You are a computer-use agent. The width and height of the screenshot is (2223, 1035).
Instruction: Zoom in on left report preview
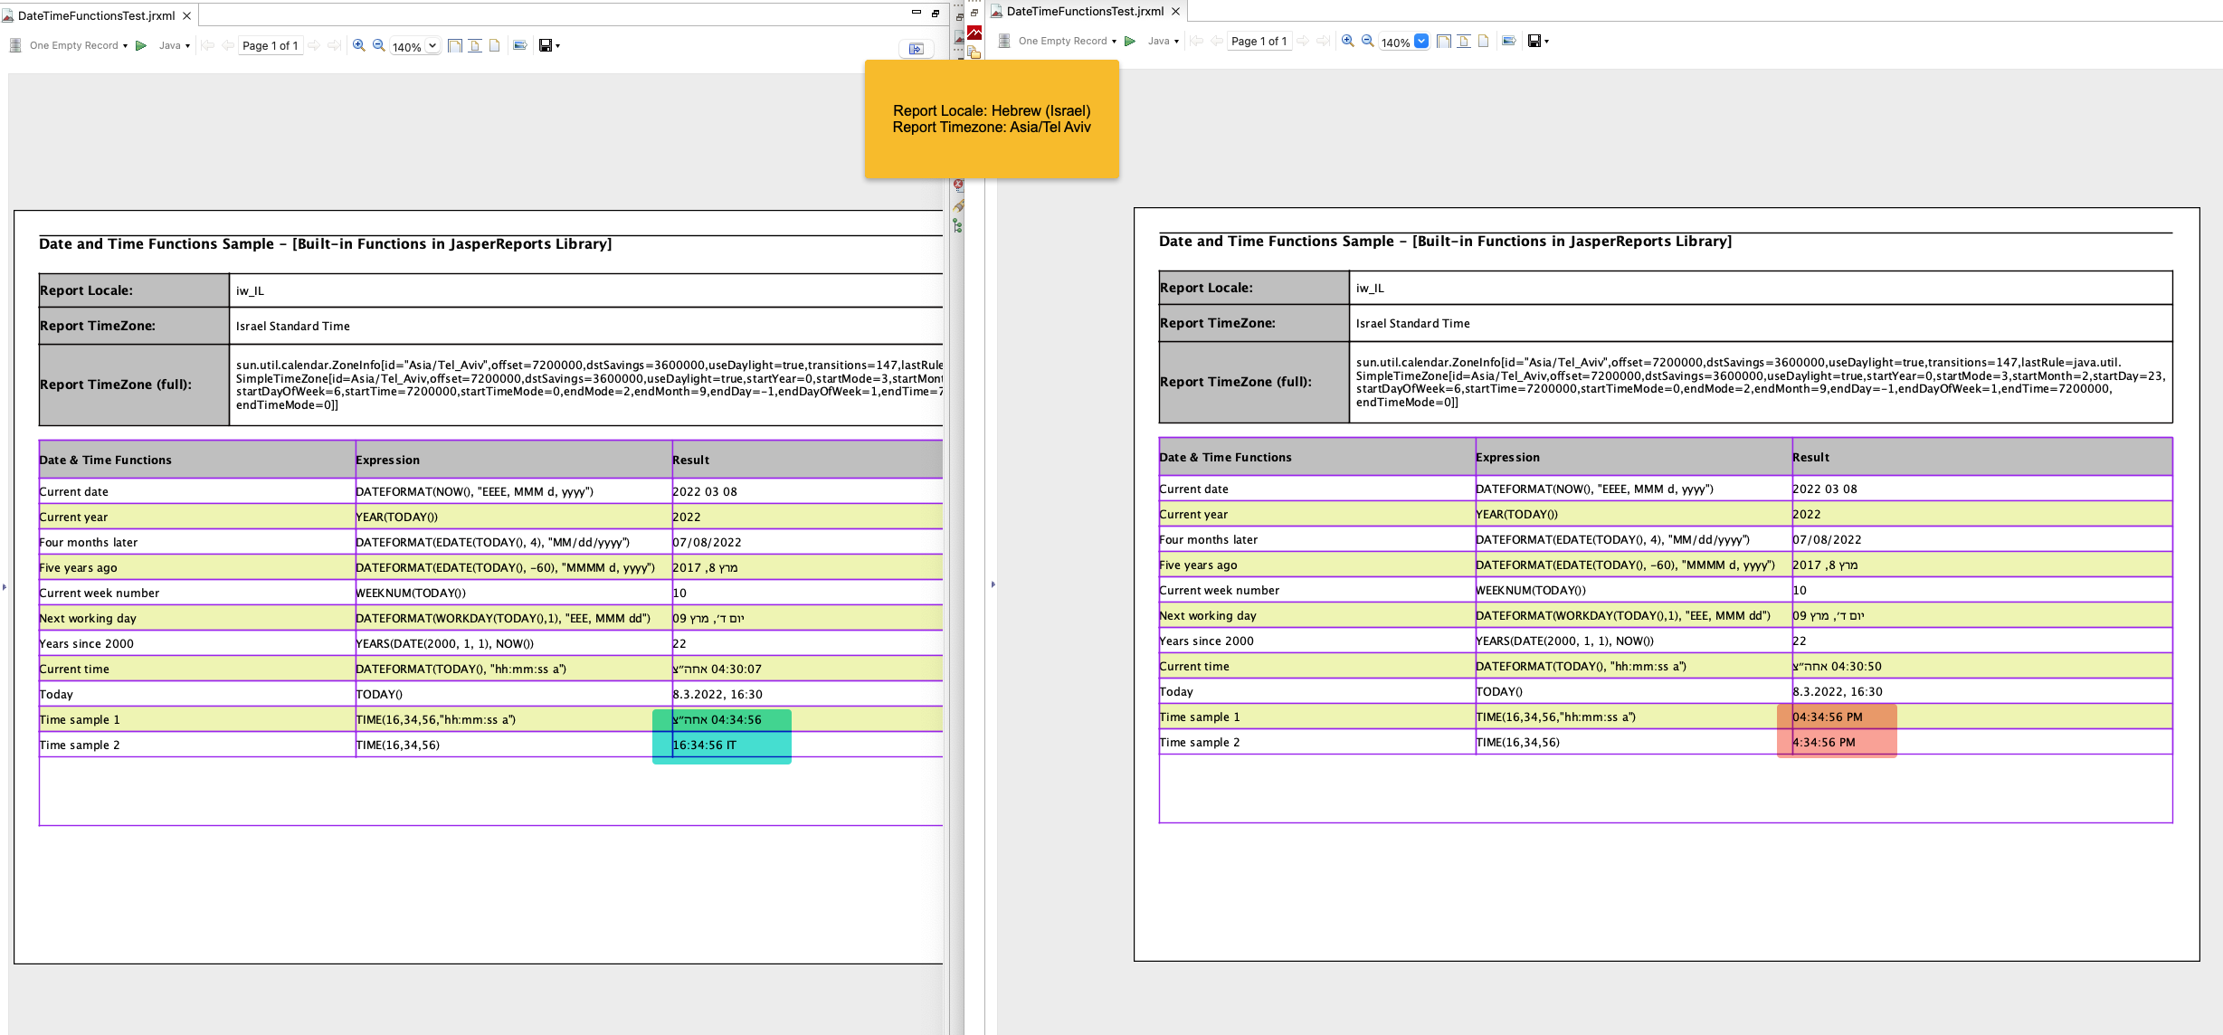coord(359,45)
